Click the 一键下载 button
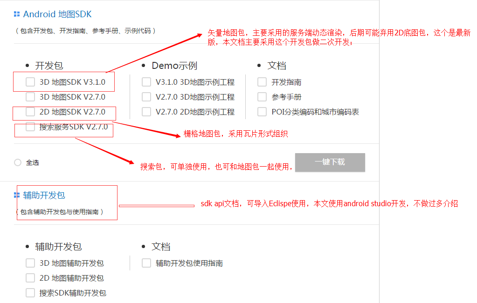 pos(330,162)
